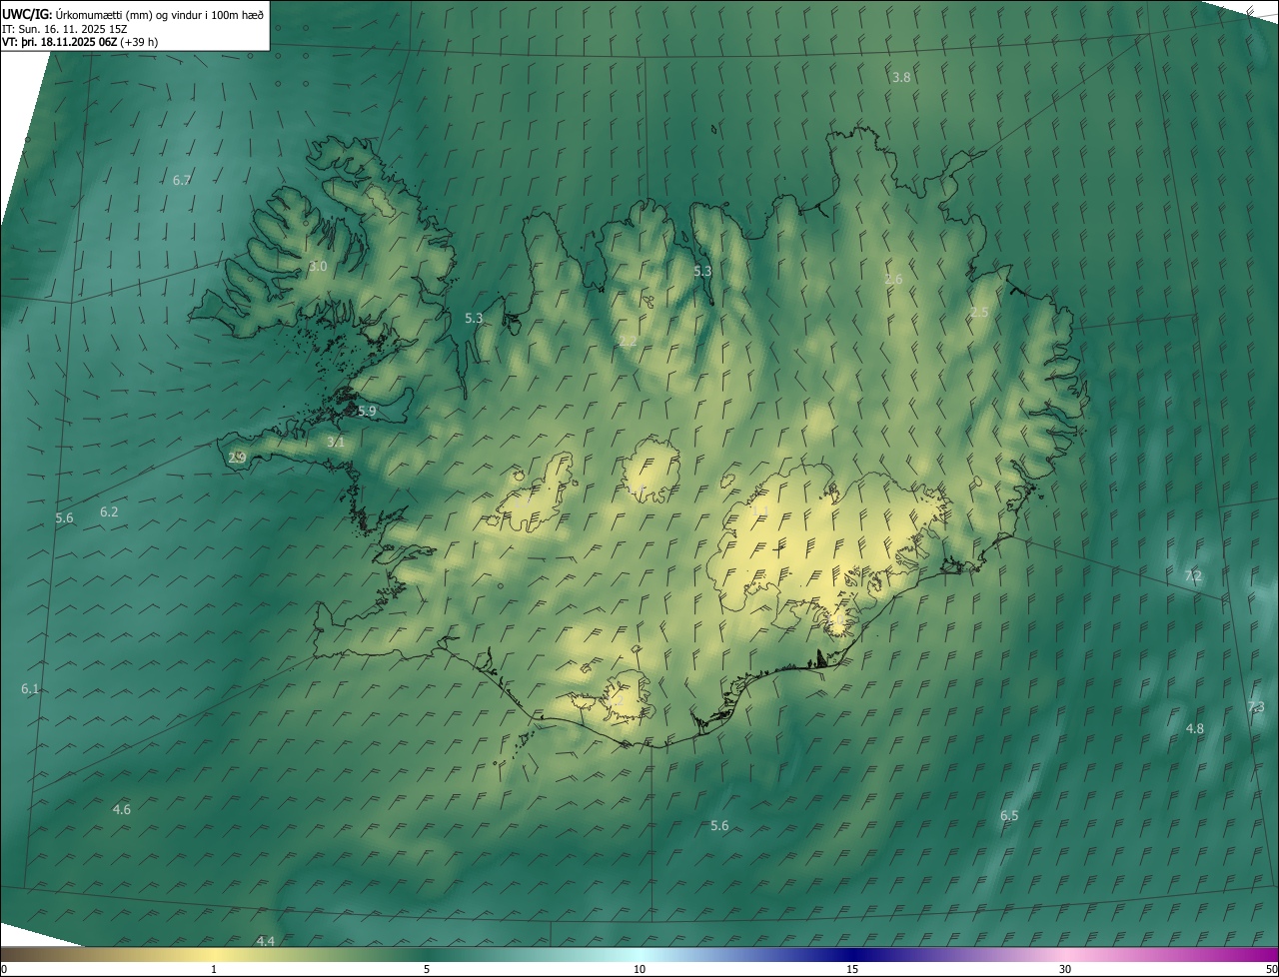The image size is (1279, 977).
Task: Click the 2.5 value label on the map
Action: pos(979,313)
